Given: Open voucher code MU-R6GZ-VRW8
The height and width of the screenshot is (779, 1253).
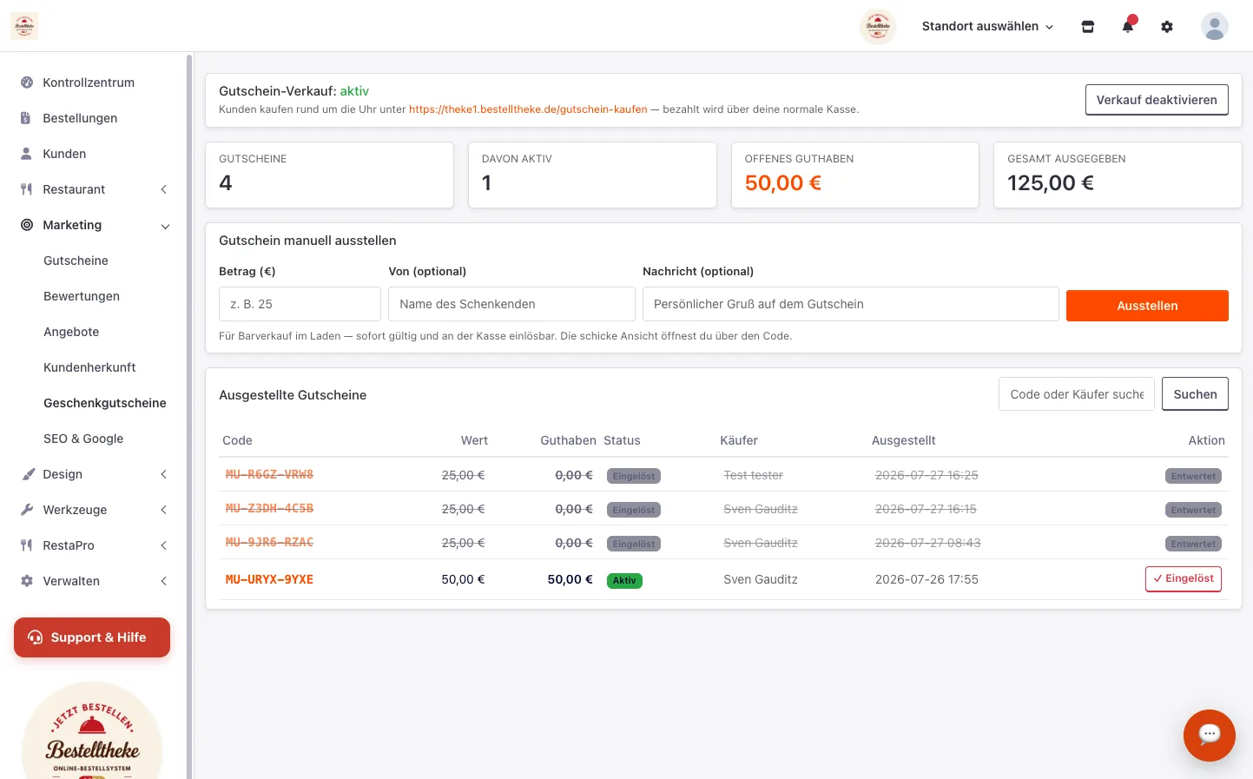Looking at the screenshot, I should coord(269,475).
